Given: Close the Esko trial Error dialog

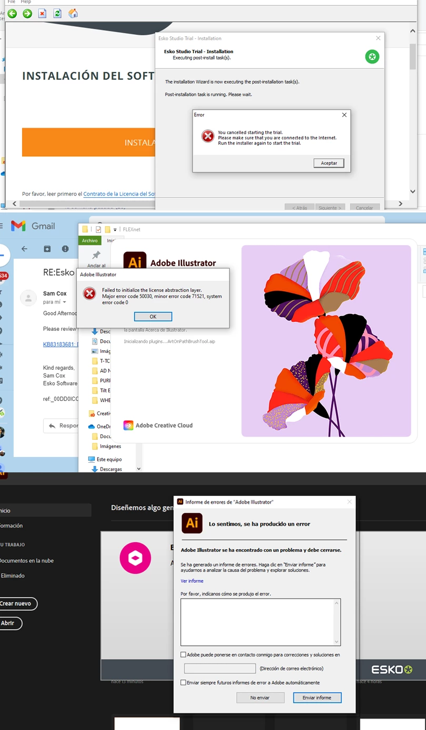Looking at the screenshot, I should pos(344,115).
